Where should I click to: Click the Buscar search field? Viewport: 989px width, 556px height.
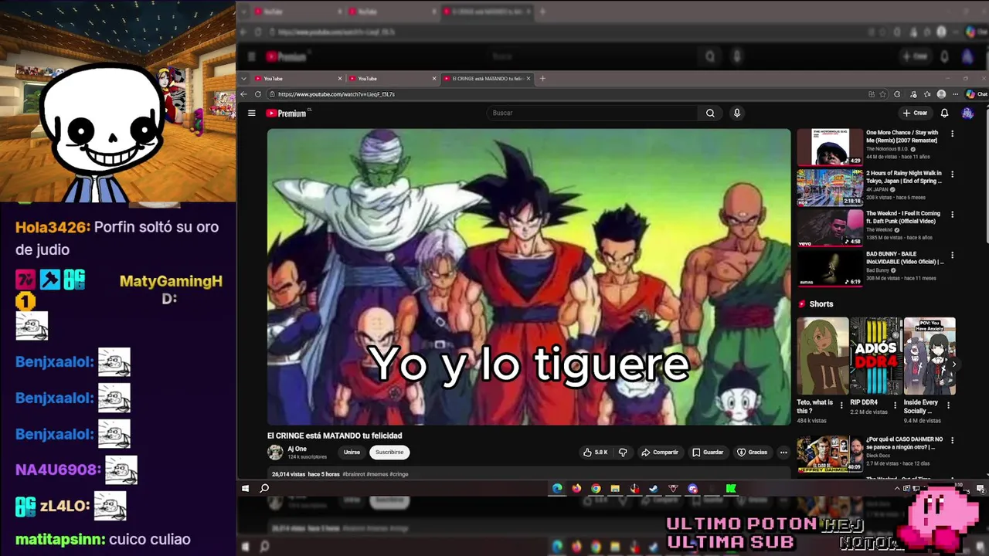click(x=592, y=113)
